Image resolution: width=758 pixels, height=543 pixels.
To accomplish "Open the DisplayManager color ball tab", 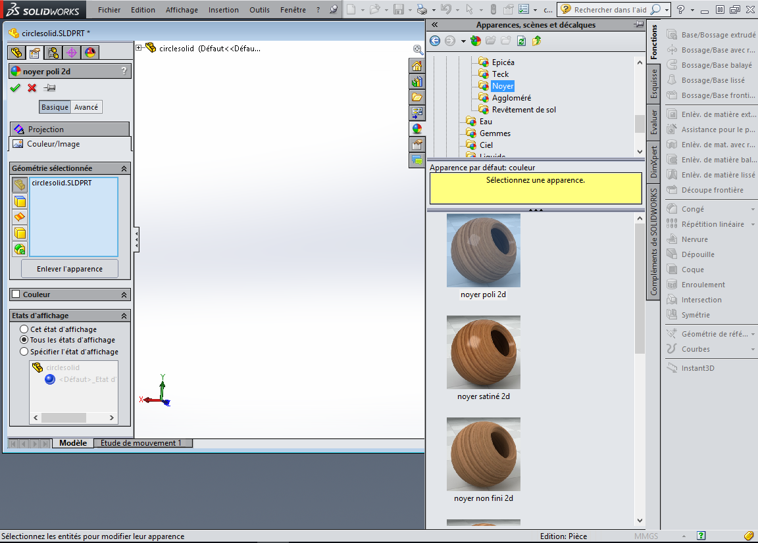I will coord(90,53).
